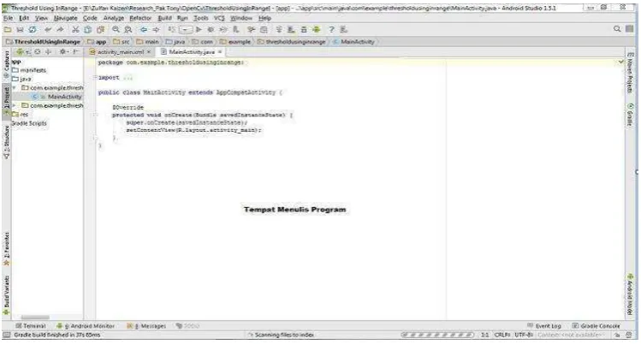Toggle the Maven Projects side panel
This screenshot has height=344, width=641.
click(630, 73)
